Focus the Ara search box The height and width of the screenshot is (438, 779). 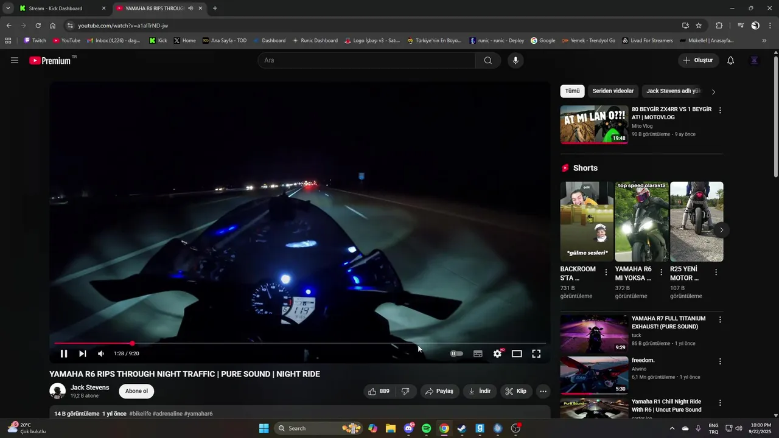[366, 60]
